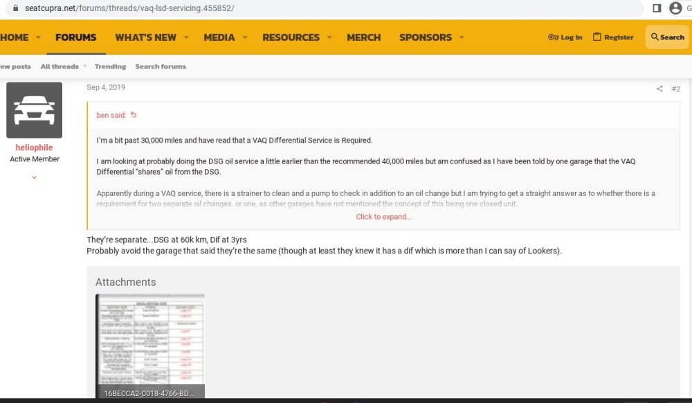Open the FORUMS tab
Screen dimensions: 692x403
tap(76, 37)
